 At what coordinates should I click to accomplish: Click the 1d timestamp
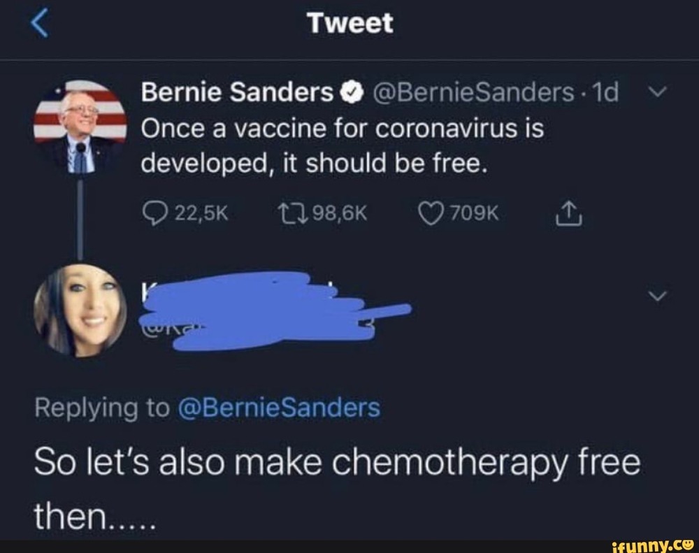click(605, 92)
